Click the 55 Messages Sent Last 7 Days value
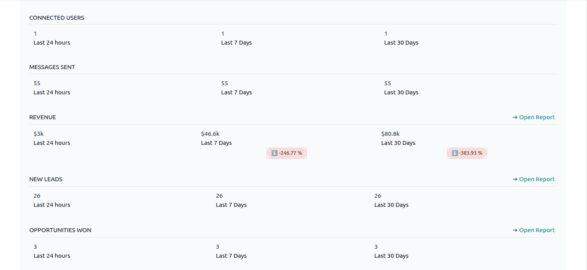The height and width of the screenshot is (270, 587). [224, 83]
